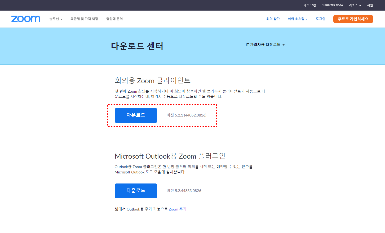Image resolution: width=385 pixels, height=233 pixels.
Task: Click the 다운로드 센터 page title
Action: coord(137,46)
